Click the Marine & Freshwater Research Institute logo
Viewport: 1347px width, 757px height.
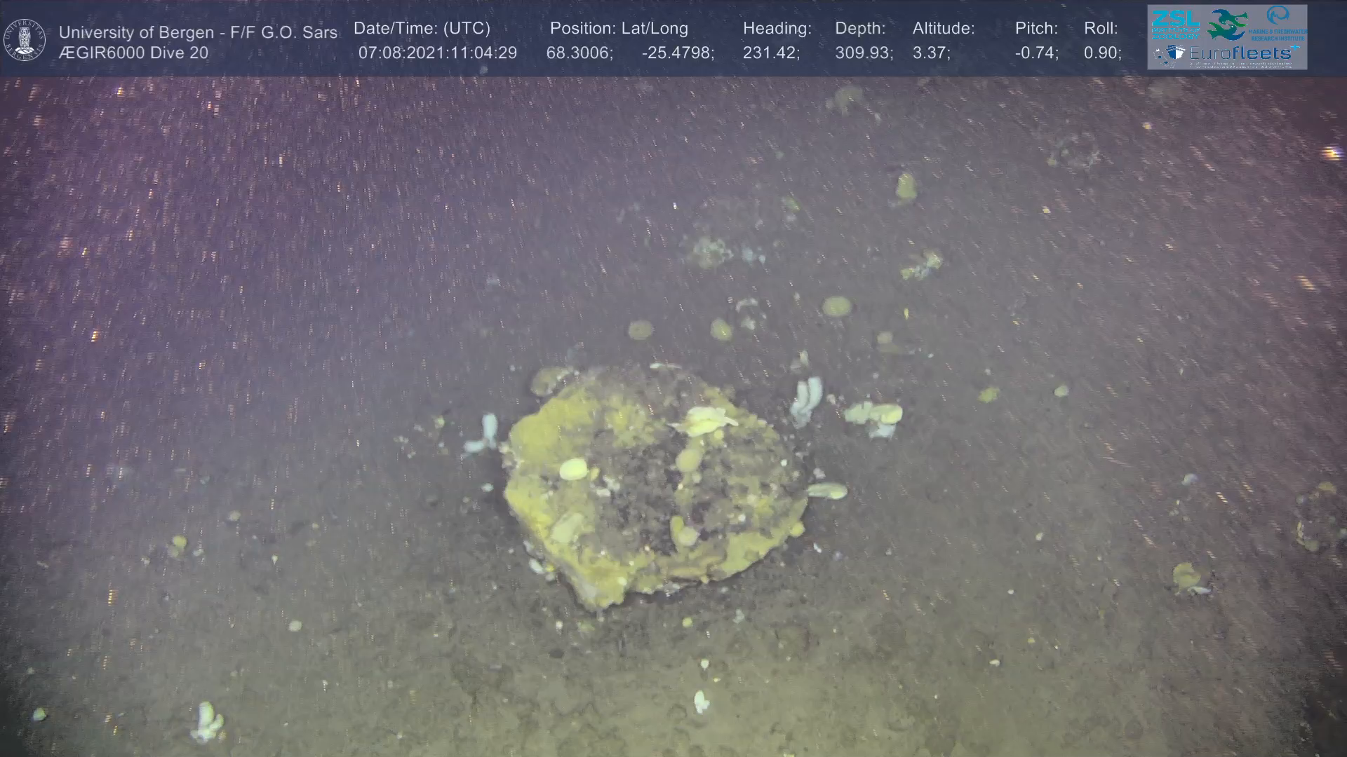point(1279,22)
